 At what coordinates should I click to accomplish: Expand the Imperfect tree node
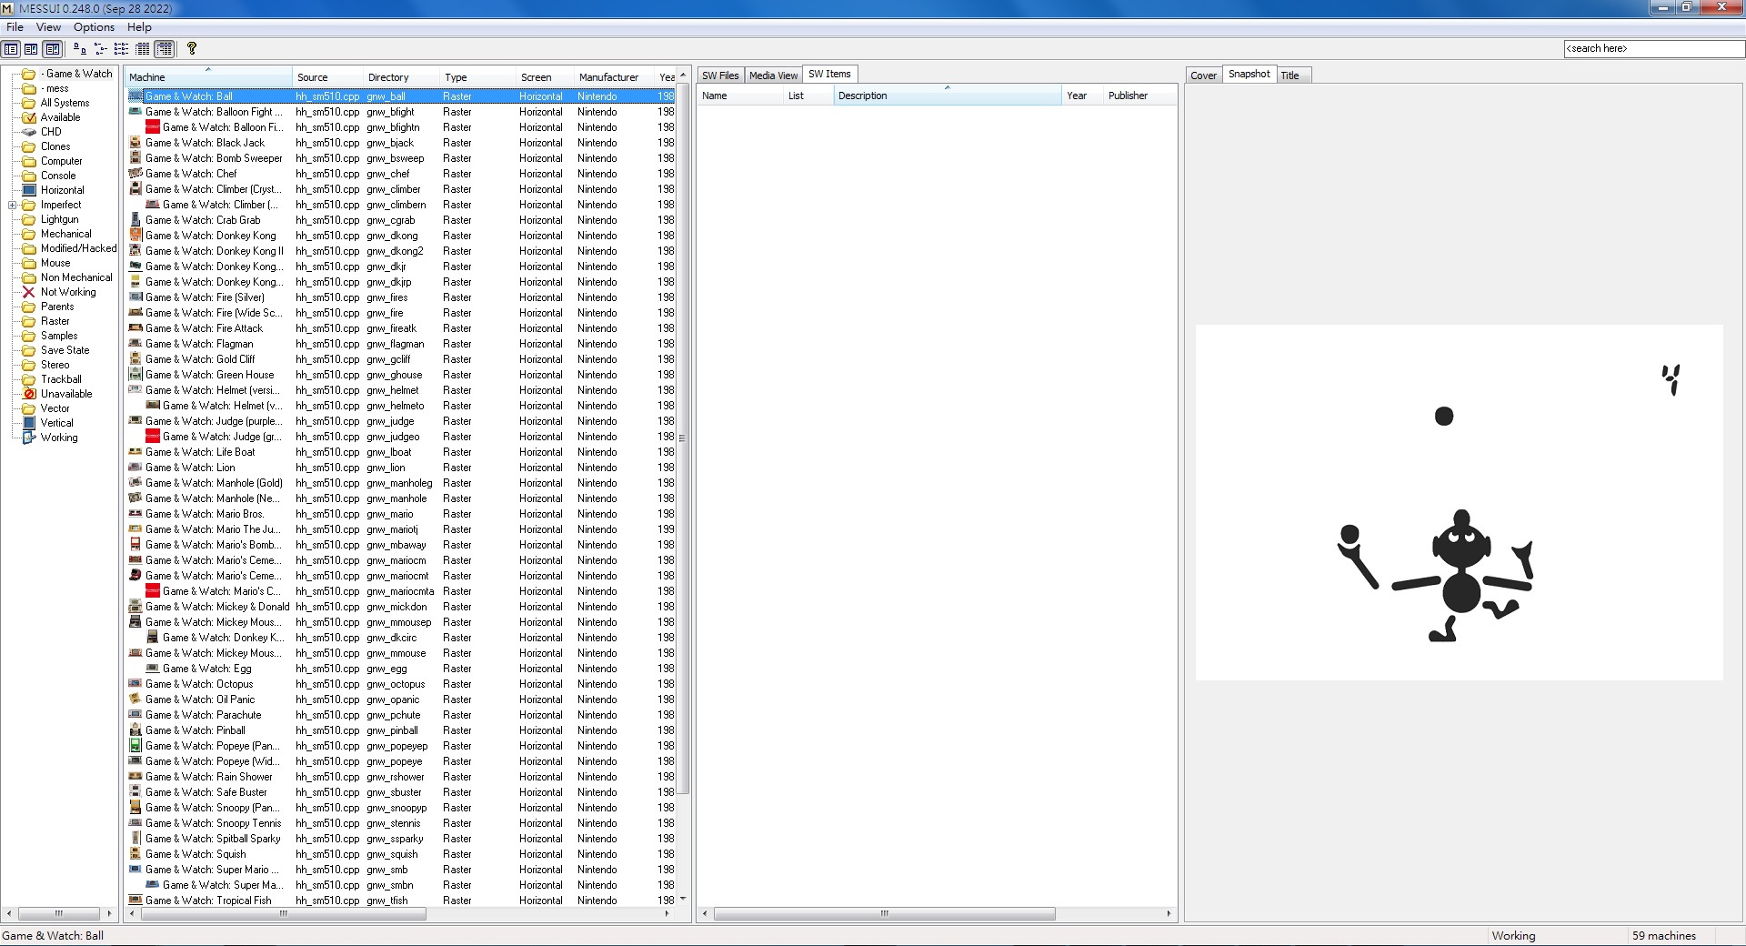(x=13, y=205)
